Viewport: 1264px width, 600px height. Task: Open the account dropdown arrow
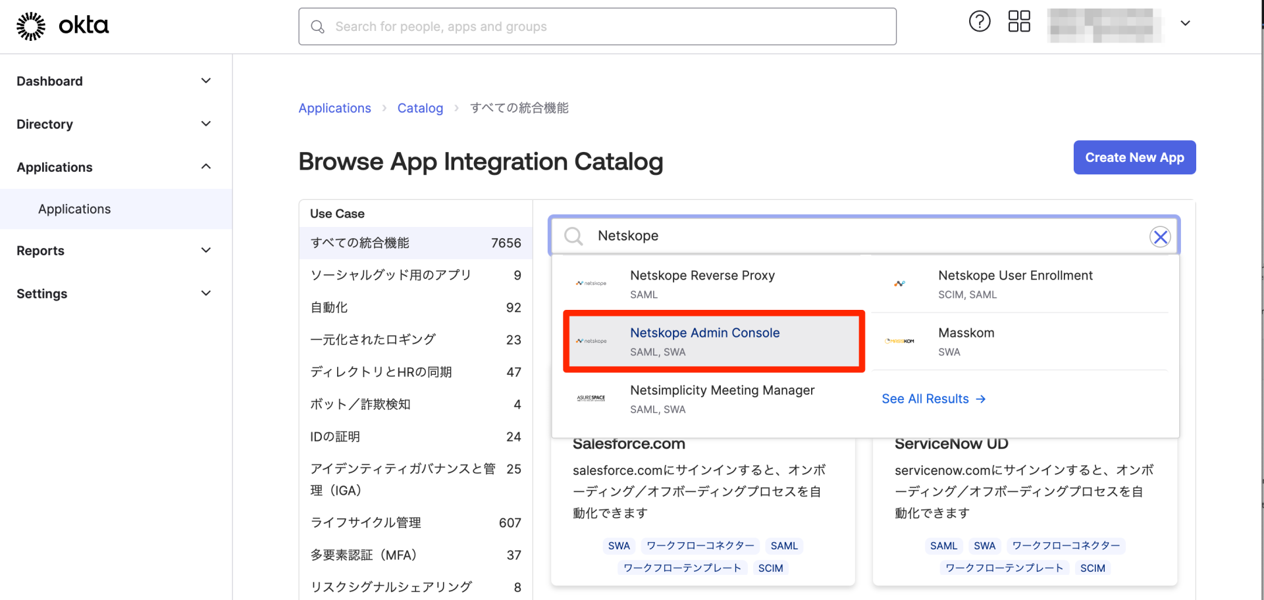tap(1185, 23)
